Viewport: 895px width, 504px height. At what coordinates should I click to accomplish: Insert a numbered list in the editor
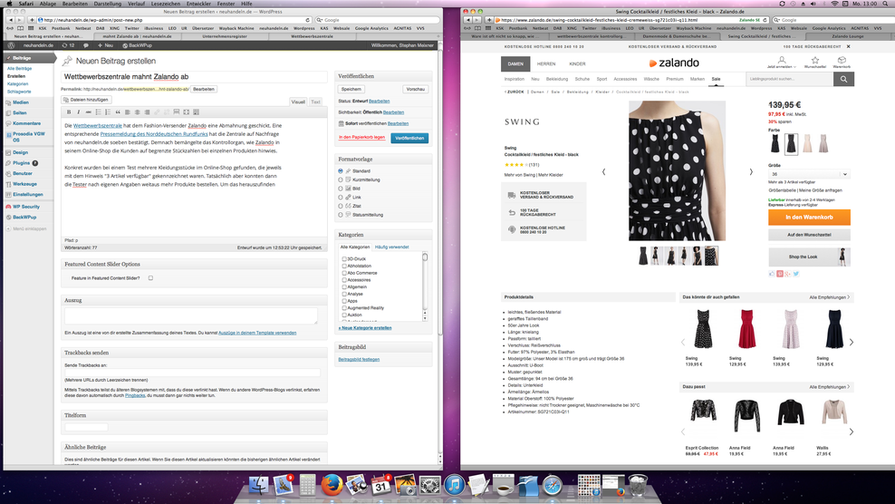(x=108, y=112)
